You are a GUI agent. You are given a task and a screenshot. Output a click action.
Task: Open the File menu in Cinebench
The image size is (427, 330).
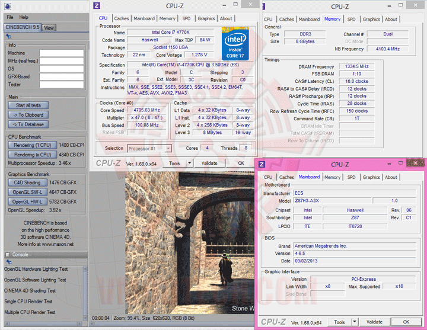9,17
